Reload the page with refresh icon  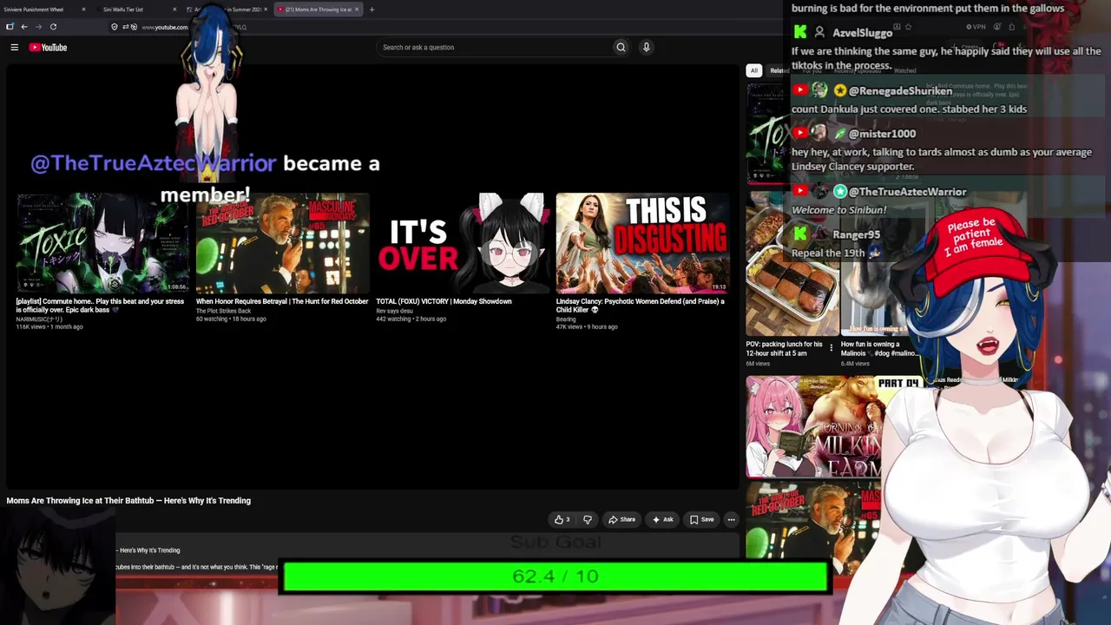pos(52,27)
